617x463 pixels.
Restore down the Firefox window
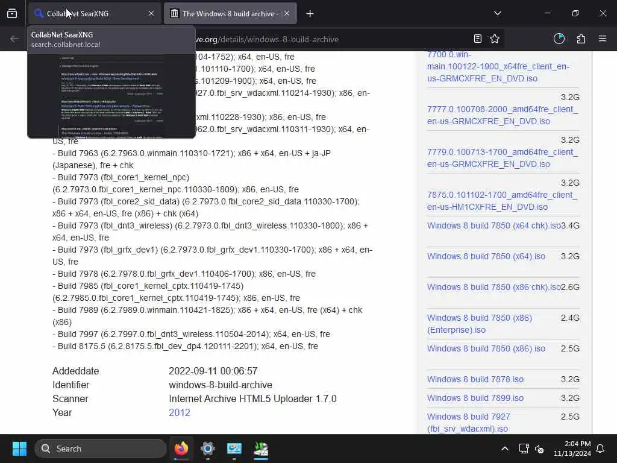(575, 13)
